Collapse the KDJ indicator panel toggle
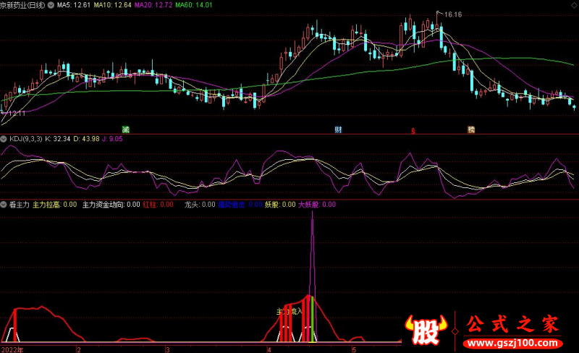Screen dimensions: 579x353 4,137
